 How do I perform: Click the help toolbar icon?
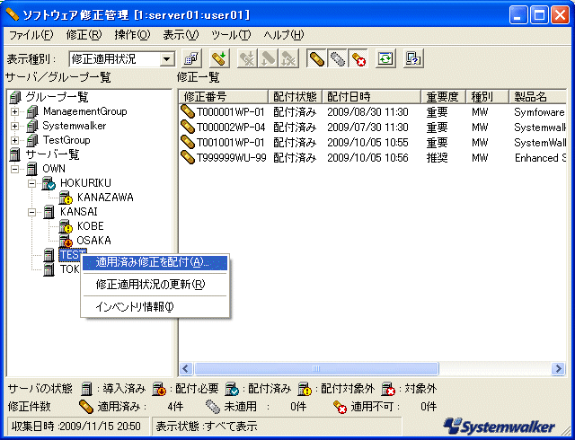413,58
